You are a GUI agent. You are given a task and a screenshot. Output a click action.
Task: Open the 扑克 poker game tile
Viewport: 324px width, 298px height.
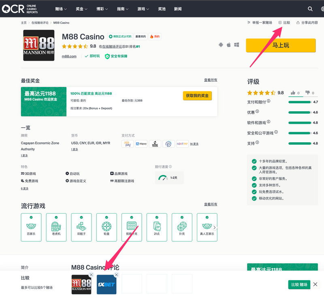[x=182, y=227]
